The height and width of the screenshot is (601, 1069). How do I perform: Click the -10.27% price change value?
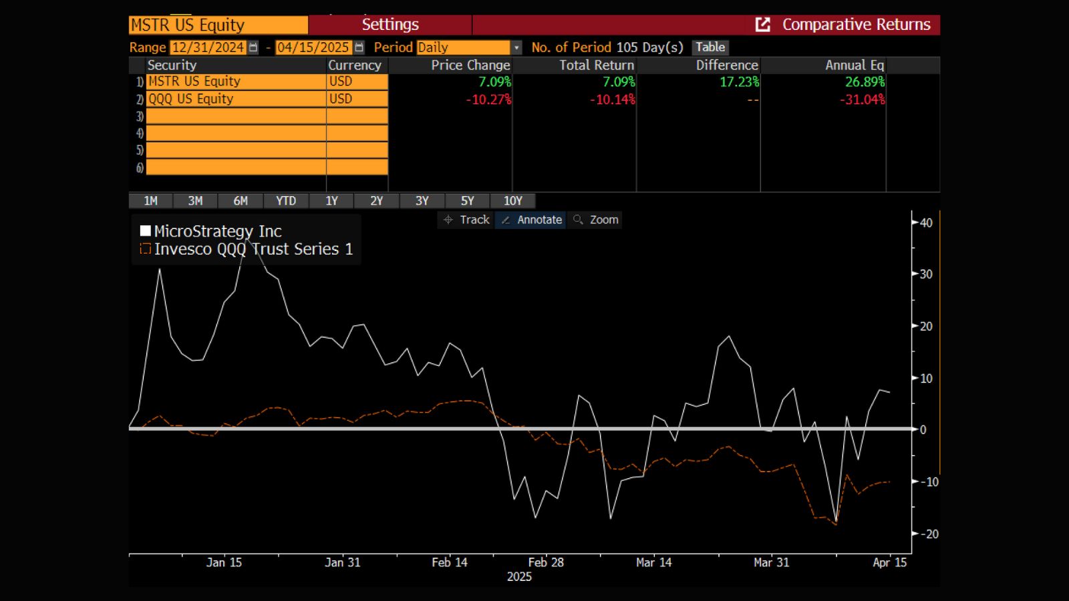coord(488,99)
